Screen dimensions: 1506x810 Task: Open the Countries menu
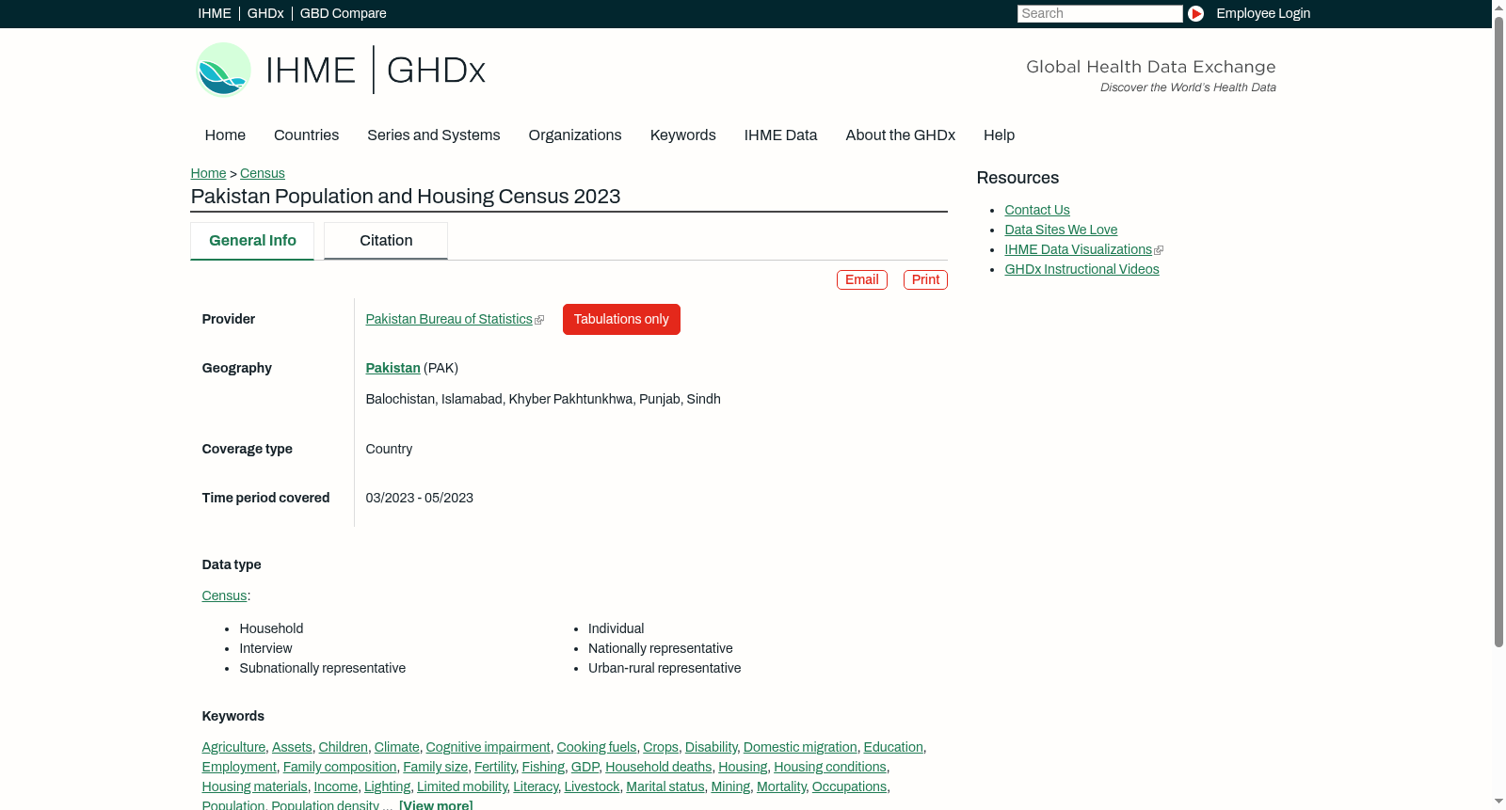(x=306, y=135)
